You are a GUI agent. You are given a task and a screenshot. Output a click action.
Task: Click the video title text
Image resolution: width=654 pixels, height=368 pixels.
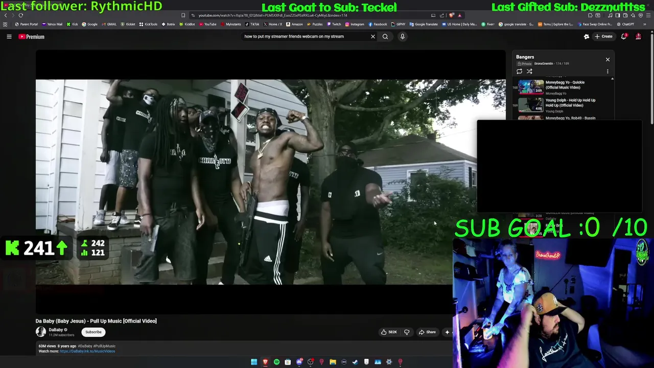[x=96, y=321]
